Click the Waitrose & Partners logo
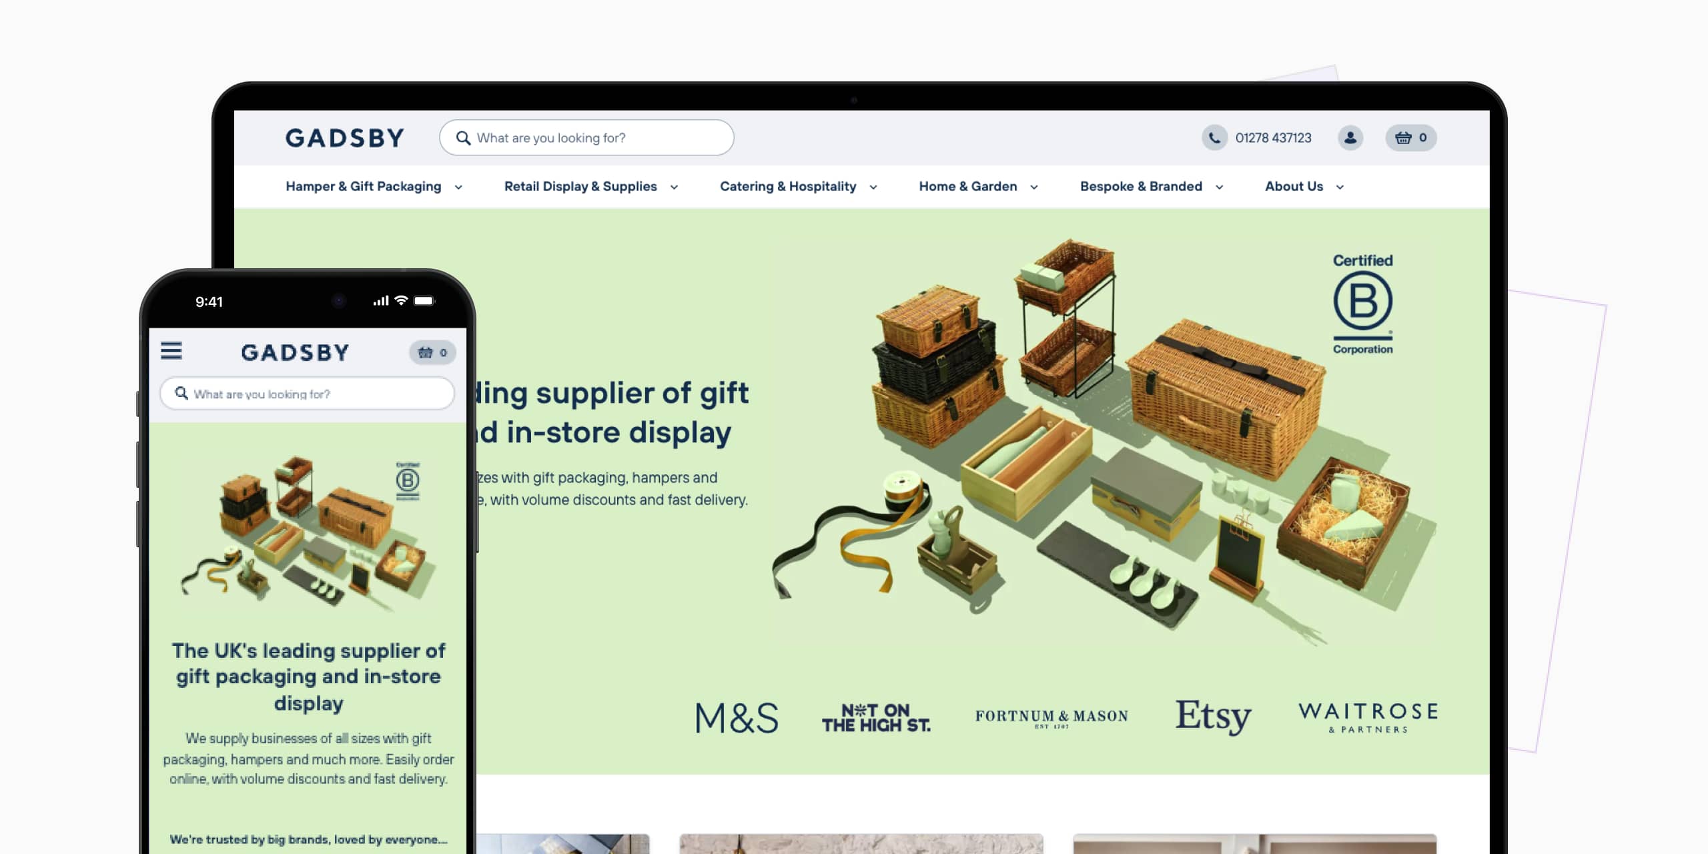 tap(1368, 717)
